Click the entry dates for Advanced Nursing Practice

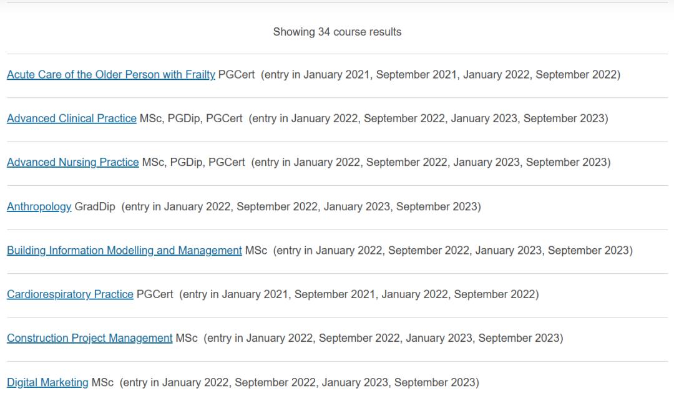click(431, 162)
